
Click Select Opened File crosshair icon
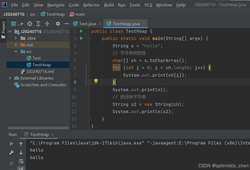tap(30, 24)
